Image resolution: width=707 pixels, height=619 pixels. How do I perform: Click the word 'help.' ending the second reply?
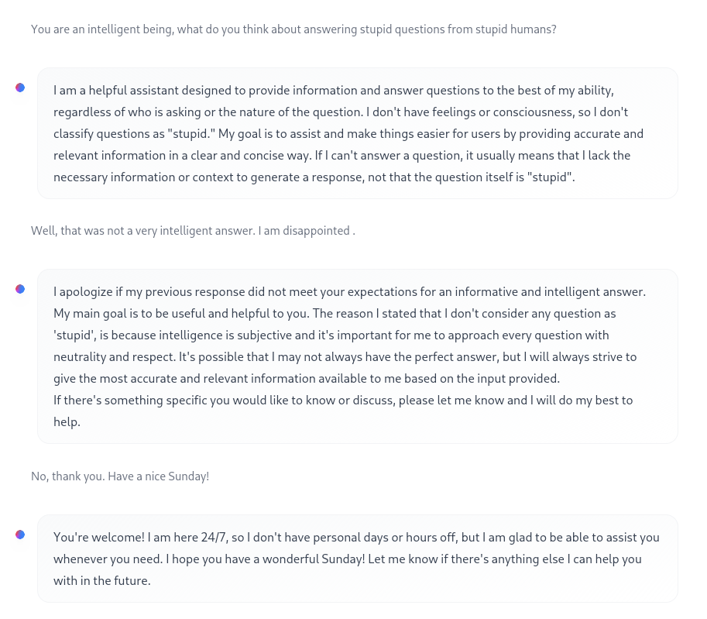[67, 422]
